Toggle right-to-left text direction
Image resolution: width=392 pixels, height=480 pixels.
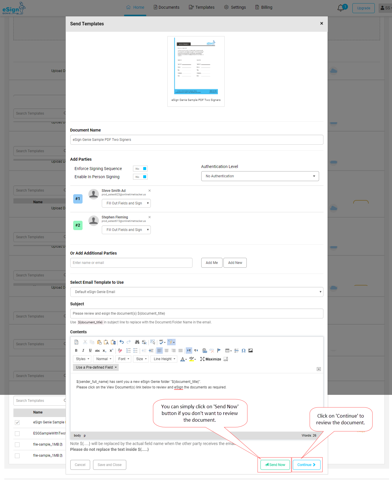click(x=196, y=351)
